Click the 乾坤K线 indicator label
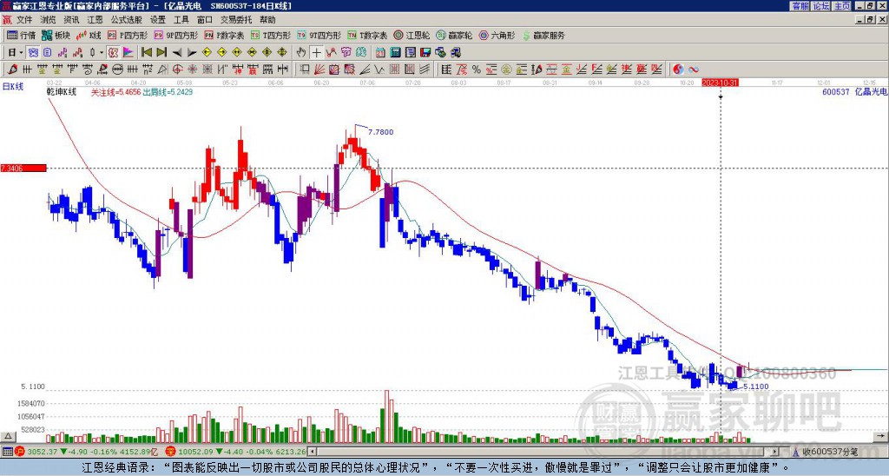This screenshot has width=889, height=476. click(x=62, y=92)
